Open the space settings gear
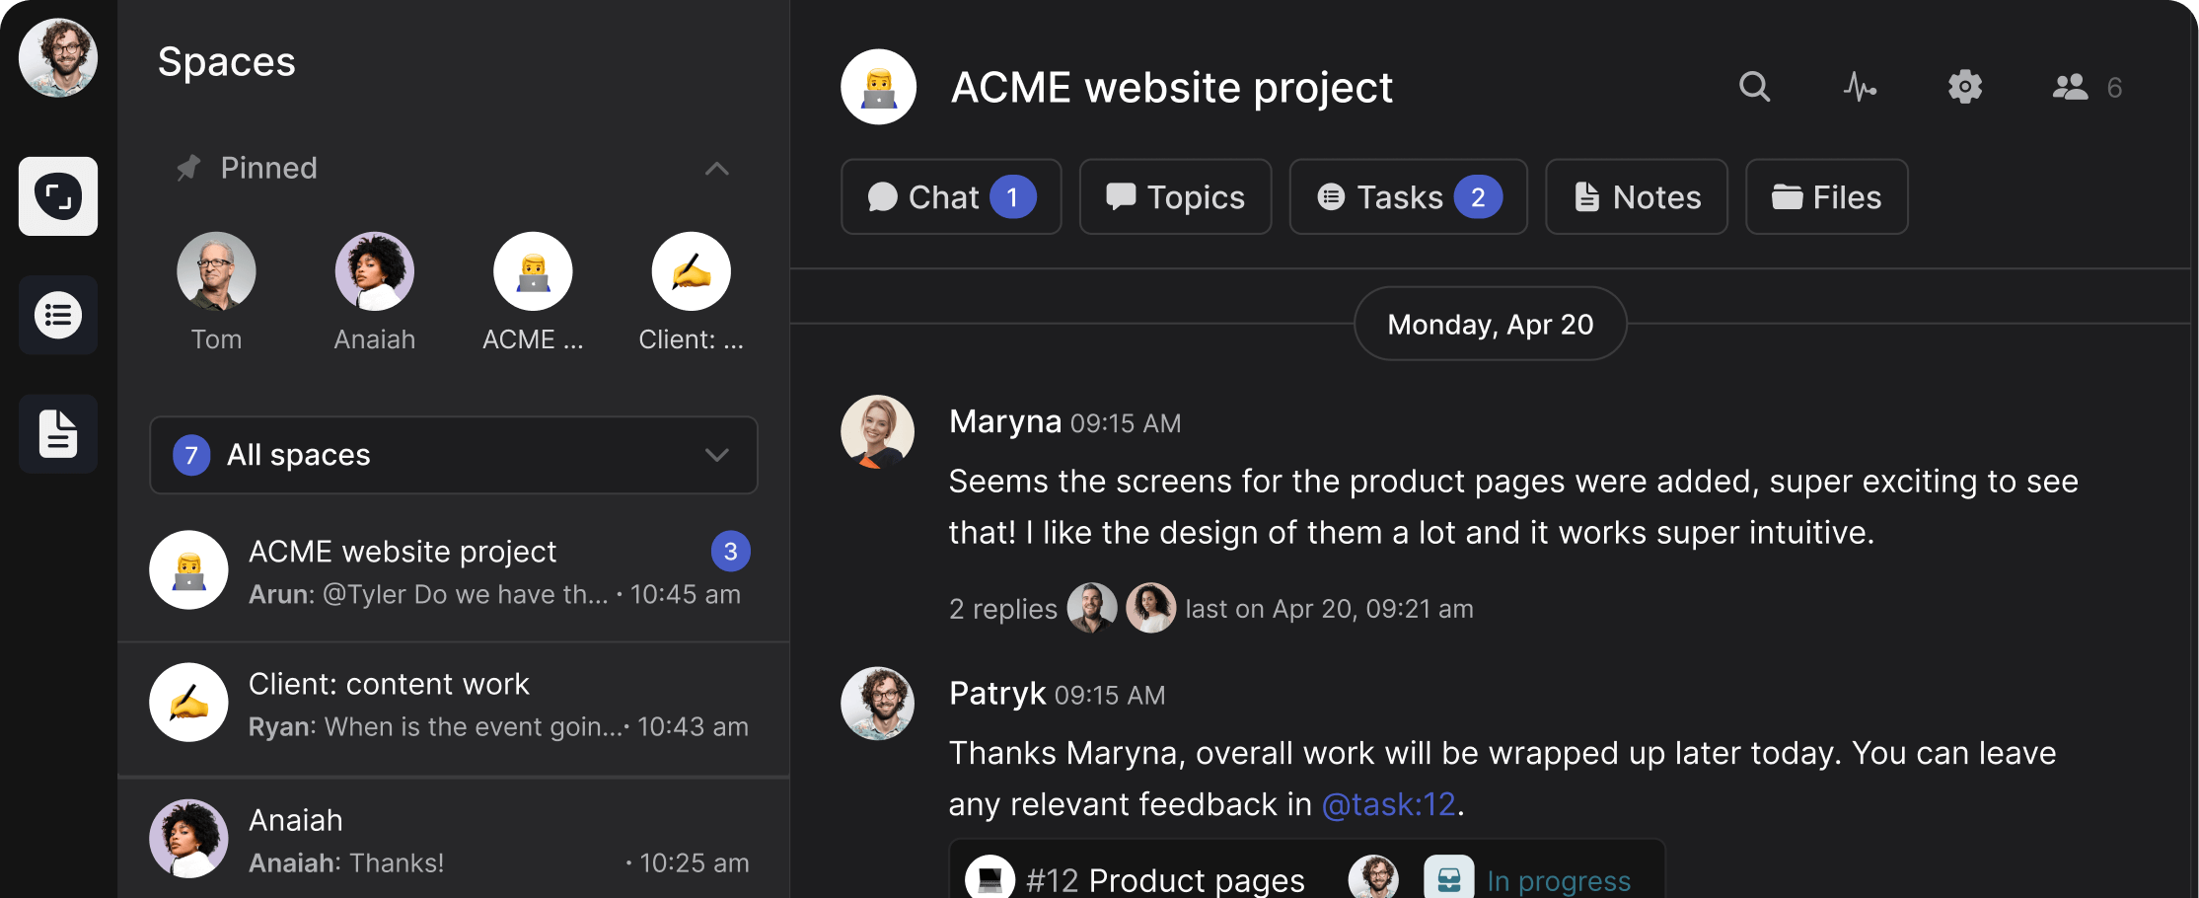2199x898 pixels. 1965,87
